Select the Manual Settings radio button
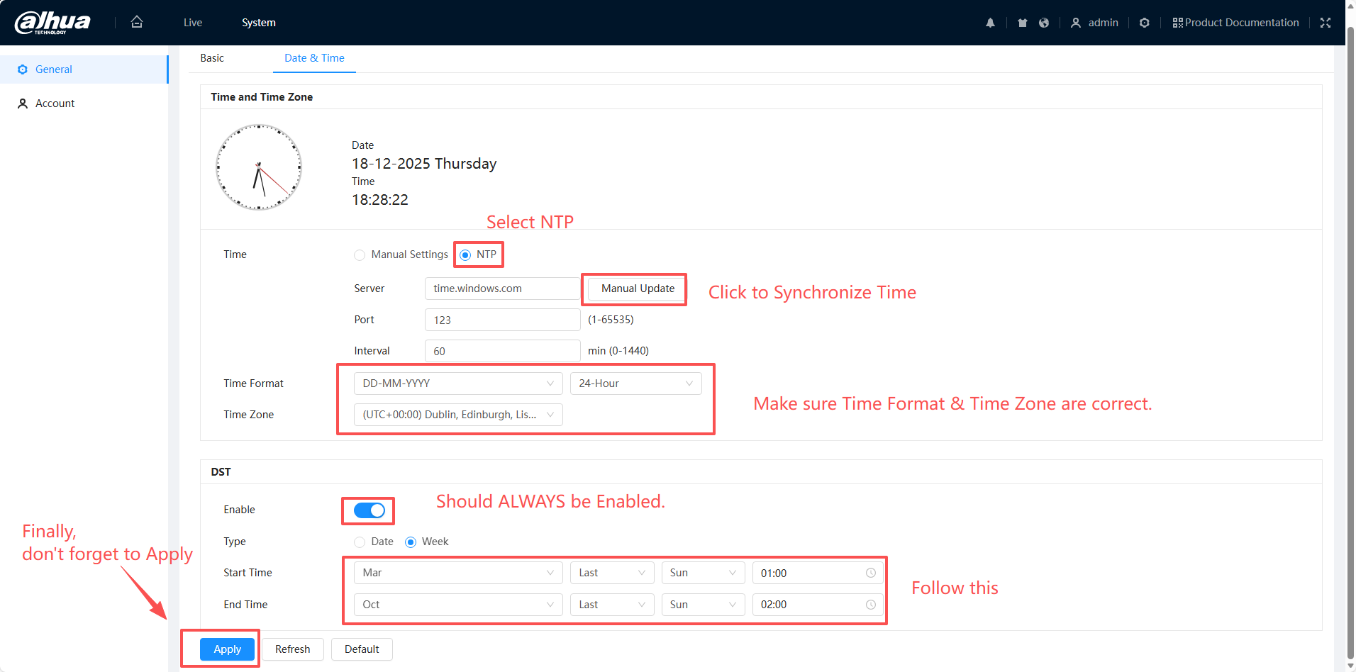Screen dimensions: 1356x672 point(360,255)
